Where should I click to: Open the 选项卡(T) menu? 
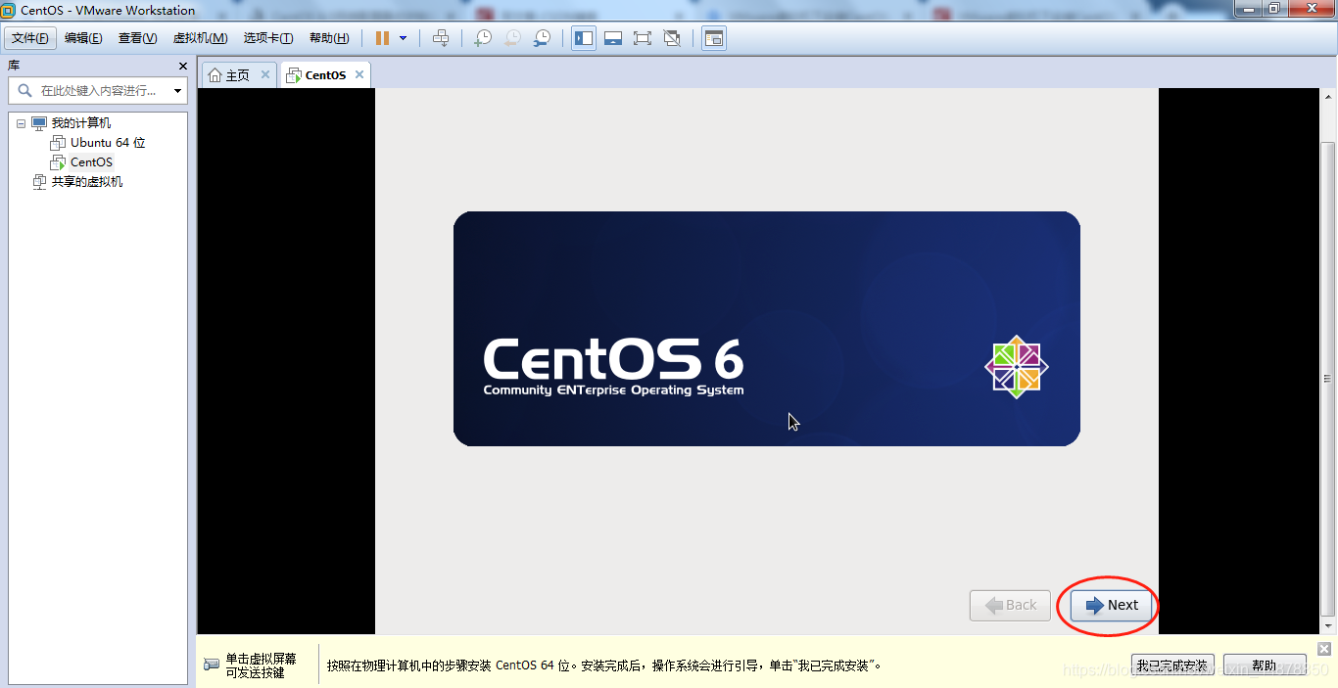[x=268, y=38]
